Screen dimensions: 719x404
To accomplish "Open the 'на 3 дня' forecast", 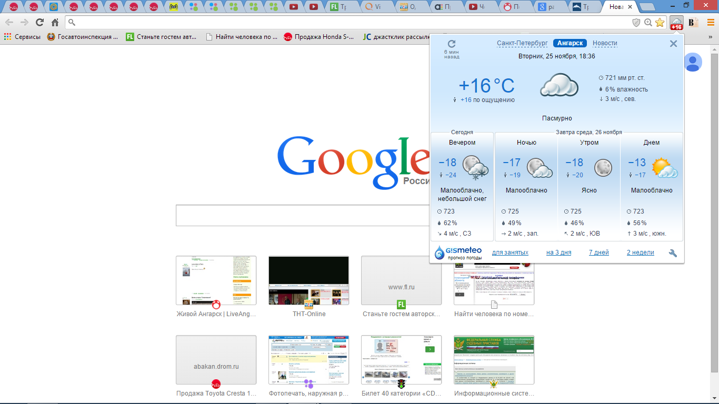I will [x=558, y=252].
